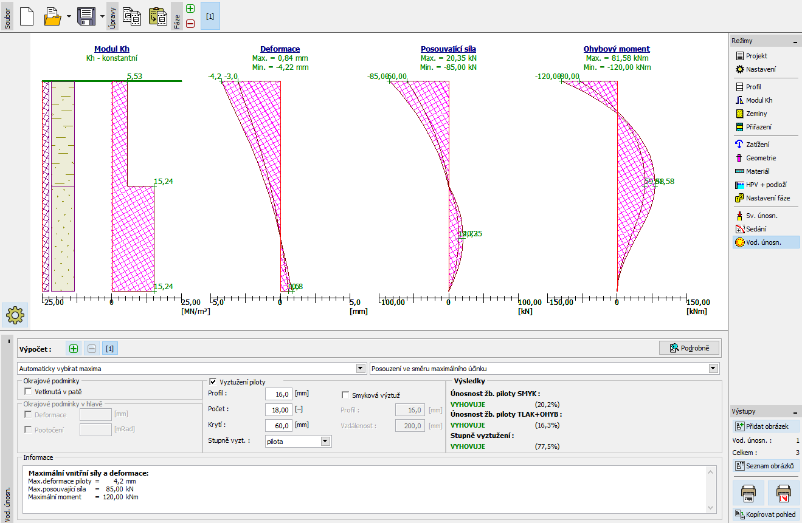The width and height of the screenshot is (802, 523).
Task: Open the dropdown arrow next to Open file
Action: click(68, 16)
